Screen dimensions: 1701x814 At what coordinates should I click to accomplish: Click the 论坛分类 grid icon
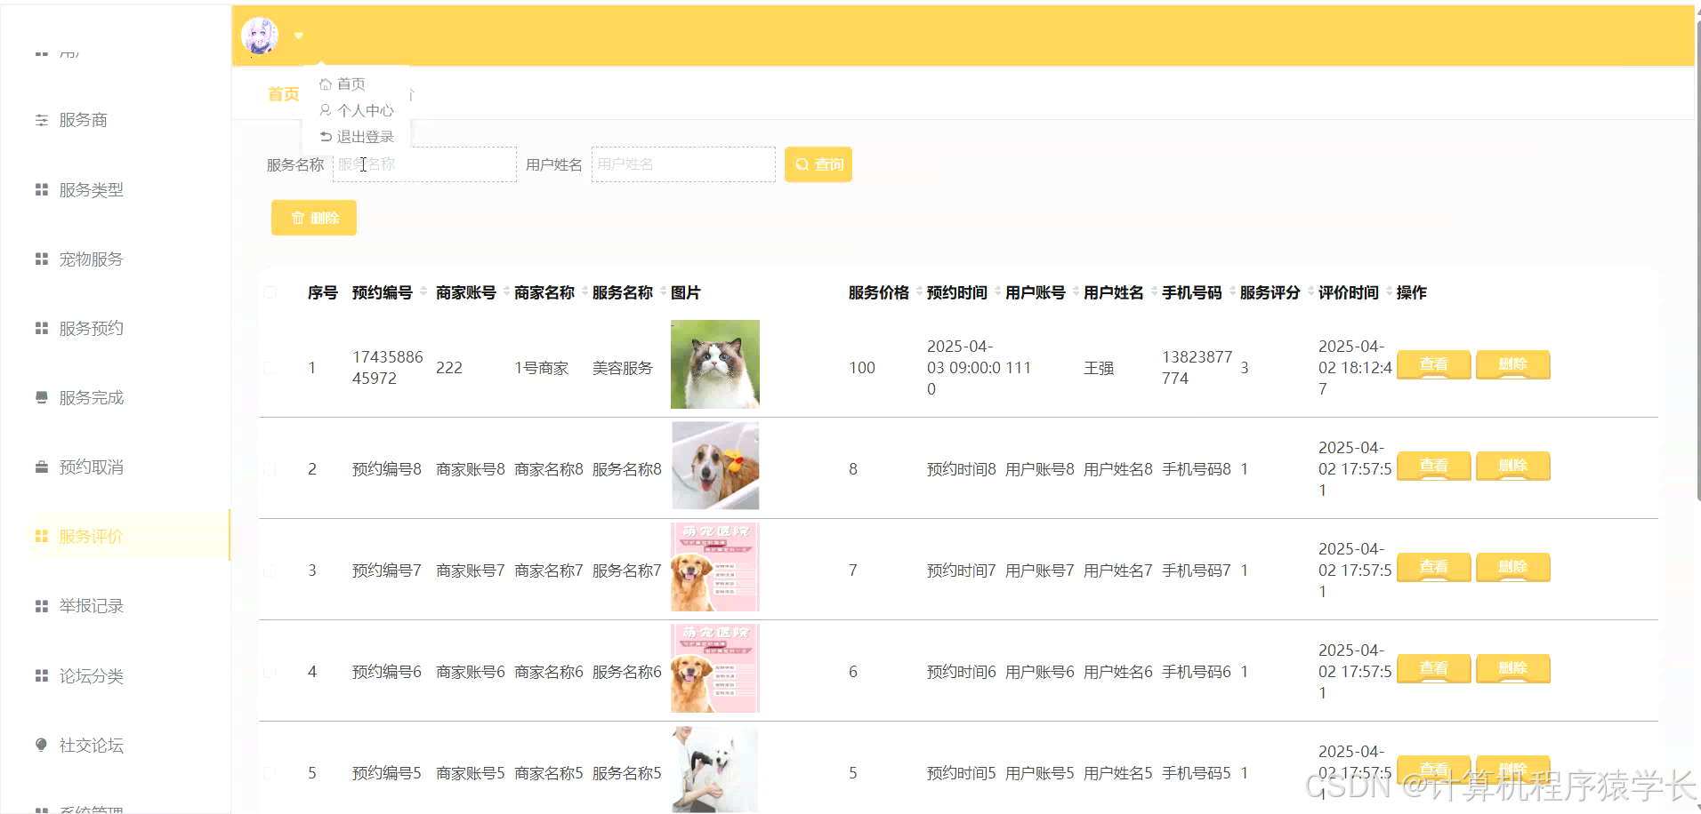41,675
